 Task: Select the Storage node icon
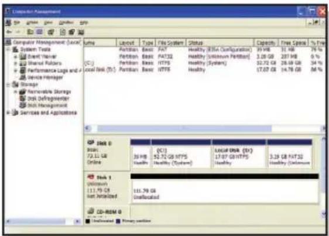(x=15, y=84)
